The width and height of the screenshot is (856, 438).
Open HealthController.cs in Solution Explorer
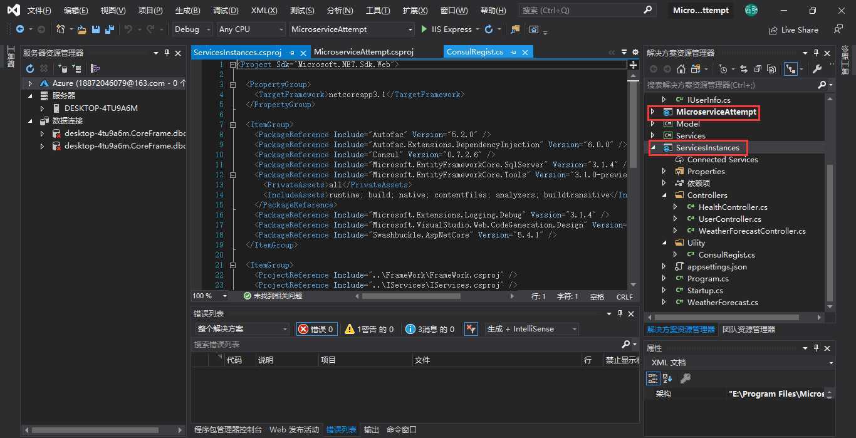click(x=733, y=207)
